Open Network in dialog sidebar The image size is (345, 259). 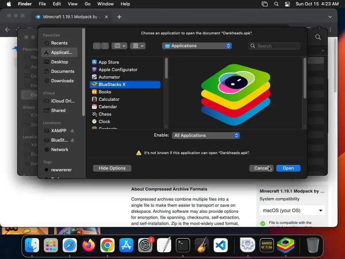point(59,149)
